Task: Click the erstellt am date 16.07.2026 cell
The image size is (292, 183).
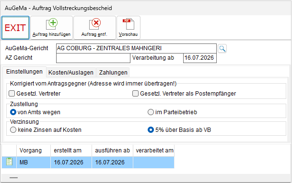Action: click(71, 162)
